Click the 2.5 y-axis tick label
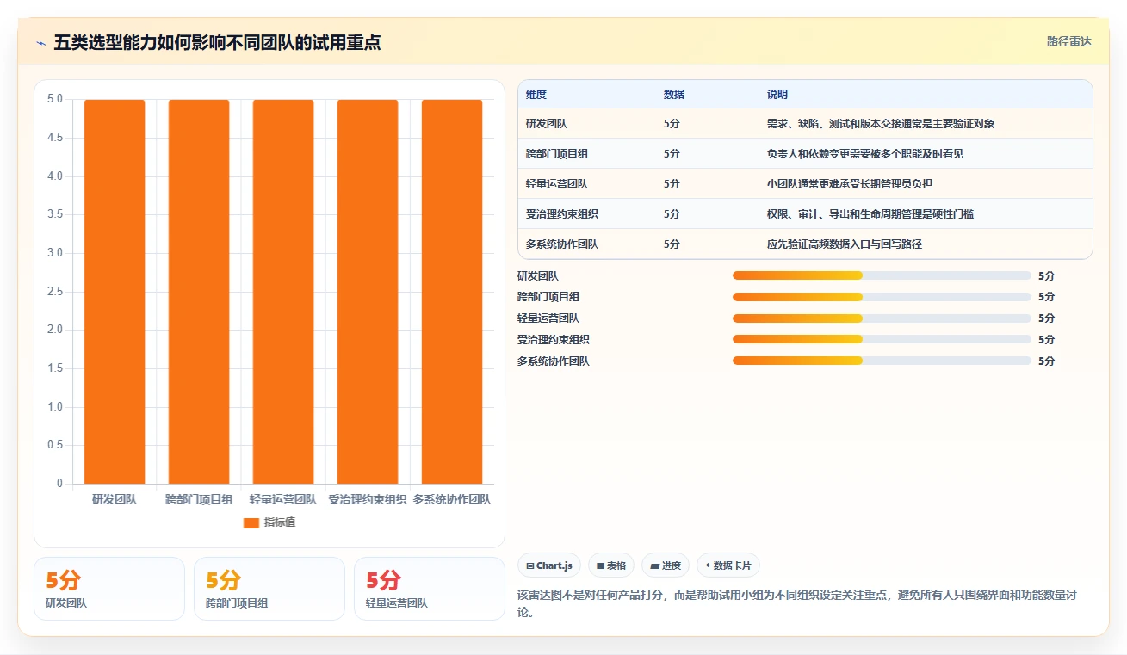 pos(55,291)
